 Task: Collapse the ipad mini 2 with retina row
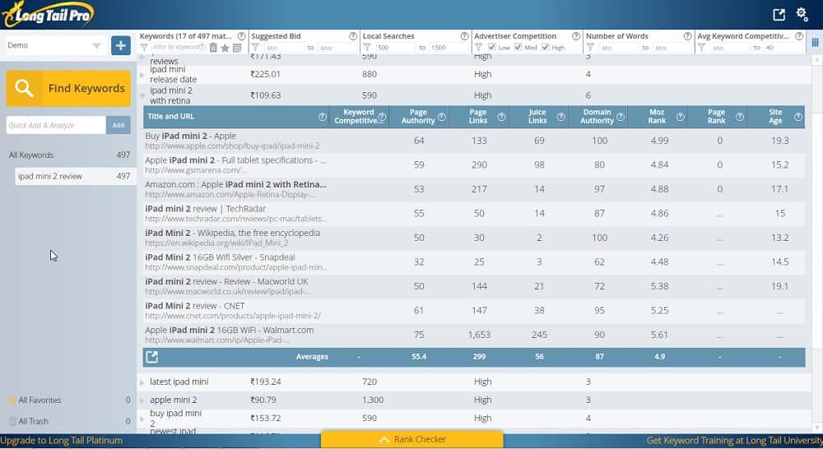point(142,95)
